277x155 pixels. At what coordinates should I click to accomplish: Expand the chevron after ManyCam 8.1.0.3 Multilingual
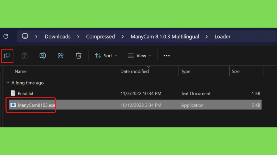207,37
